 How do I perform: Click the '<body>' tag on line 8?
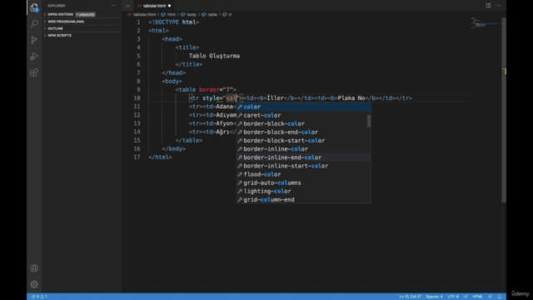[172, 82]
